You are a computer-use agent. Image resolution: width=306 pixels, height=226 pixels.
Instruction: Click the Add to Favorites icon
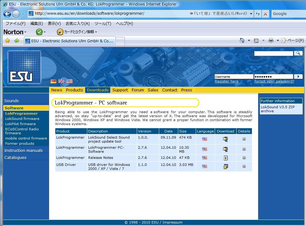click(x=17, y=41)
